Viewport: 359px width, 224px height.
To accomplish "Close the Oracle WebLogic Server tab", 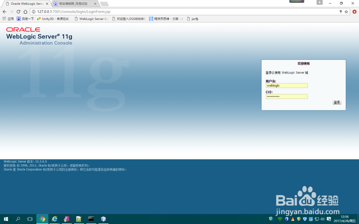I will pos(47,4).
